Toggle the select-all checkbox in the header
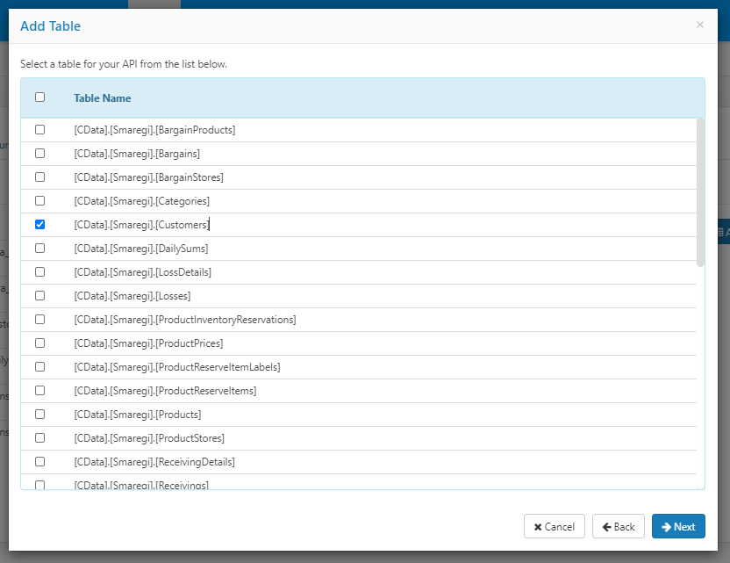The width and height of the screenshot is (730, 563). pos(40,97)
